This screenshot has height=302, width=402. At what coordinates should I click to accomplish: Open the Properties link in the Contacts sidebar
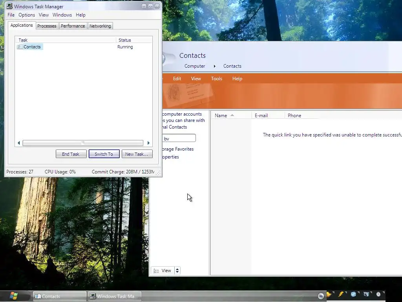tap(170, 157)
